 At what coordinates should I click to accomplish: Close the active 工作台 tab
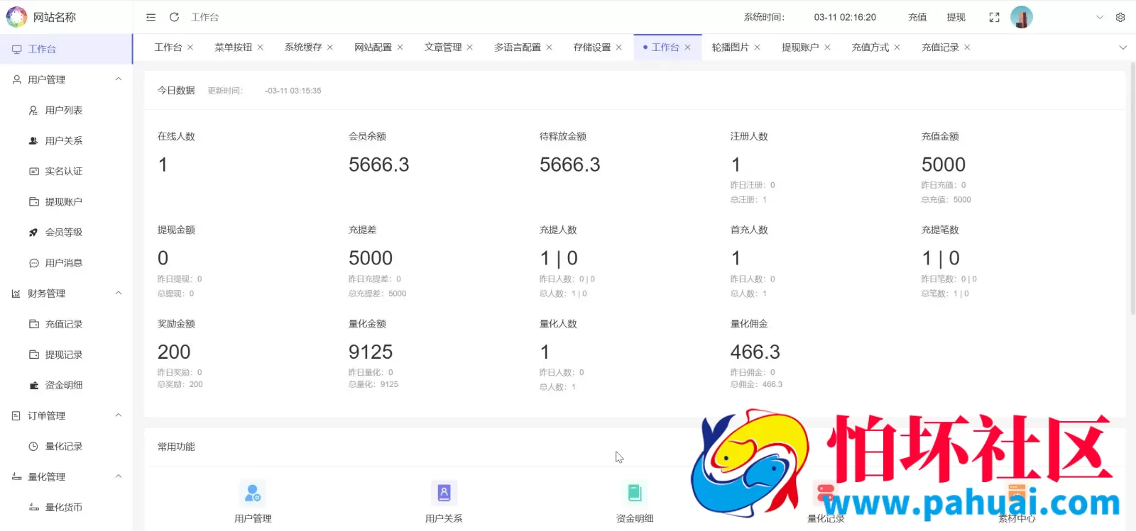[x=688, y=47]
